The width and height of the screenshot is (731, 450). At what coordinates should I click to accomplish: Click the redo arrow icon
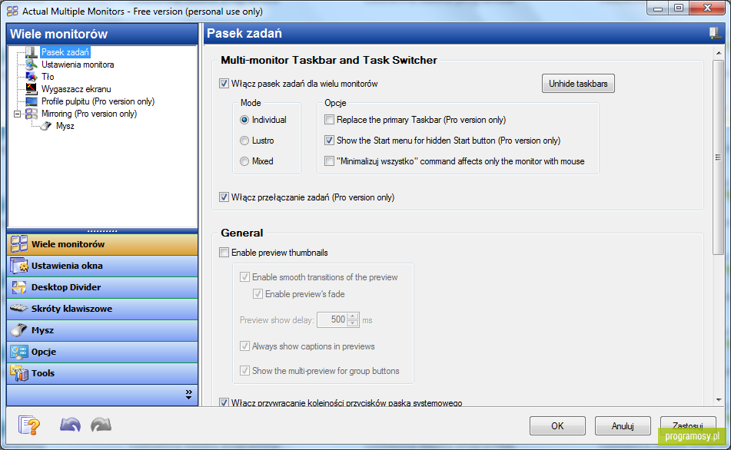pos(101,425)
